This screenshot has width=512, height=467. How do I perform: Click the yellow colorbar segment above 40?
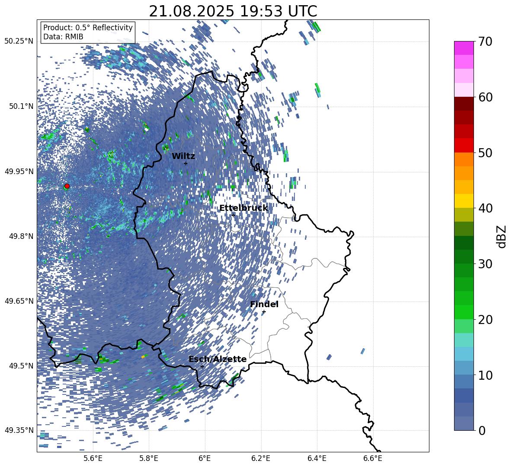coord(464,201)
